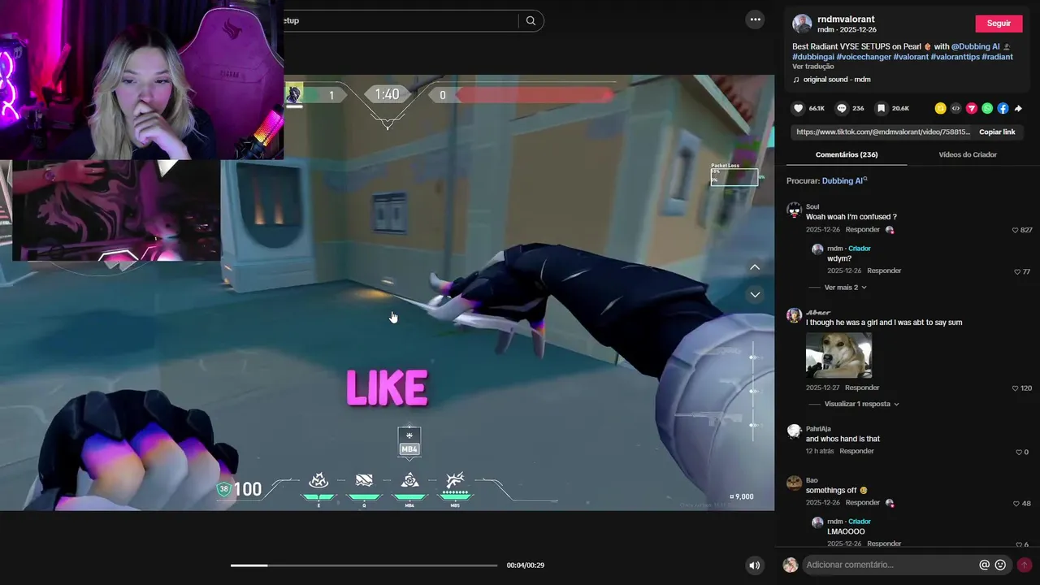1040x585 pixels.
Task: Like the video with heart icon
Action: 799,108
